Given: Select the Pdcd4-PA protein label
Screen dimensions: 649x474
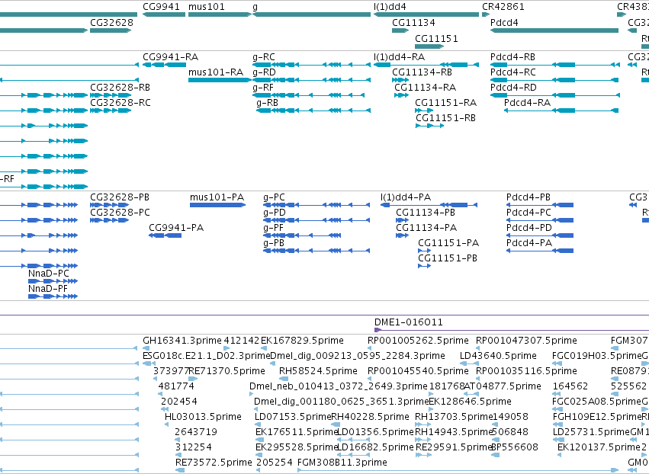Looking at the screenshot, I should [x=529, y=243].
